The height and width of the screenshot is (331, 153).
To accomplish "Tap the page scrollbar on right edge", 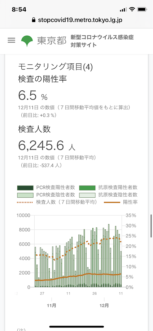I will point(152,226).
